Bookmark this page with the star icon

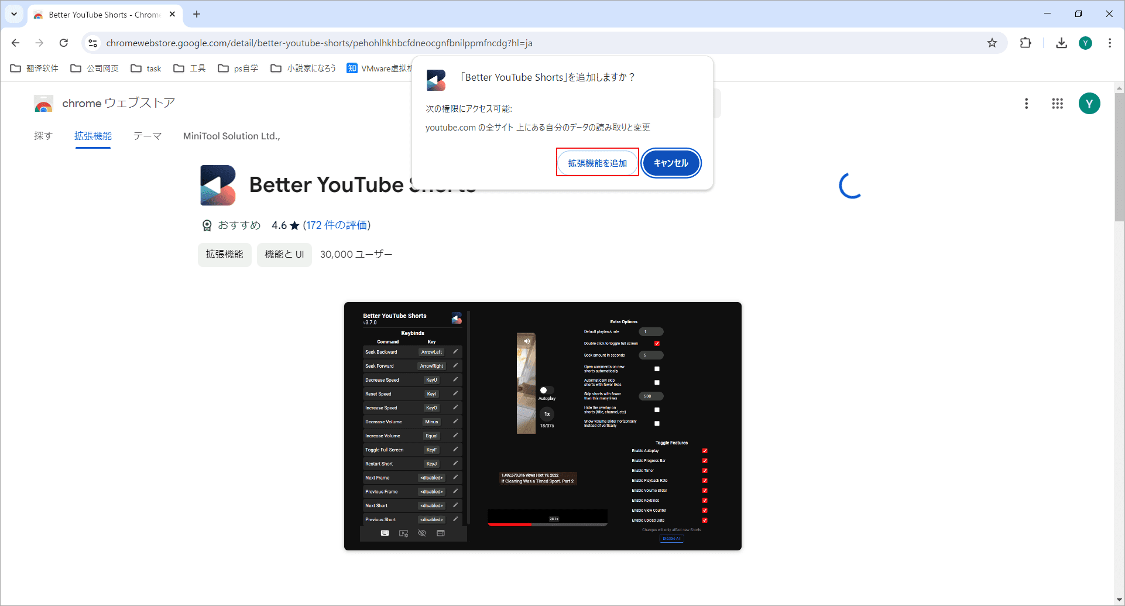click(992, 43)
